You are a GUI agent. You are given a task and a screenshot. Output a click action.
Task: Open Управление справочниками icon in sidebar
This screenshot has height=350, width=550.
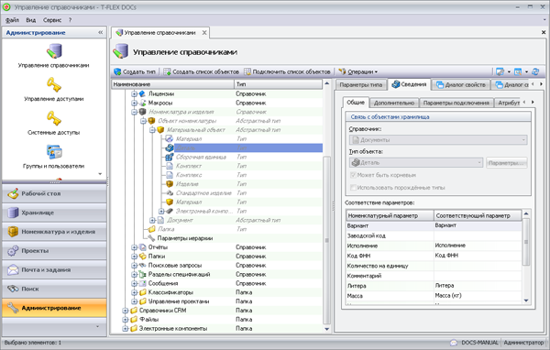coord(54,51)
